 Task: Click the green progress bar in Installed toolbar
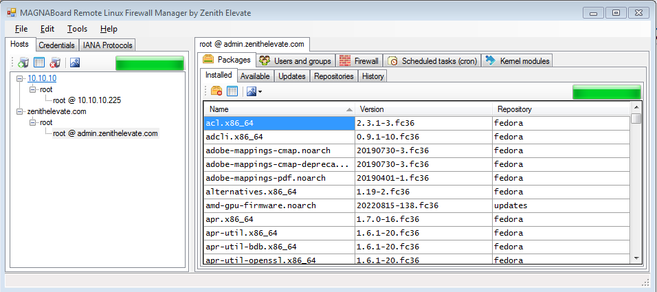coord(607,92)
